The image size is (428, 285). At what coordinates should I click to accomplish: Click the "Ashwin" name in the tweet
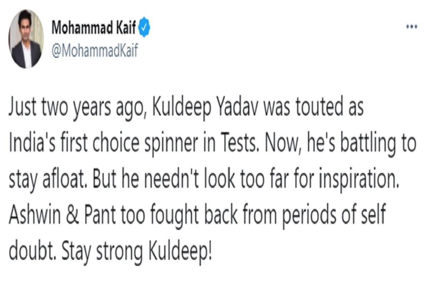(33, 216)
